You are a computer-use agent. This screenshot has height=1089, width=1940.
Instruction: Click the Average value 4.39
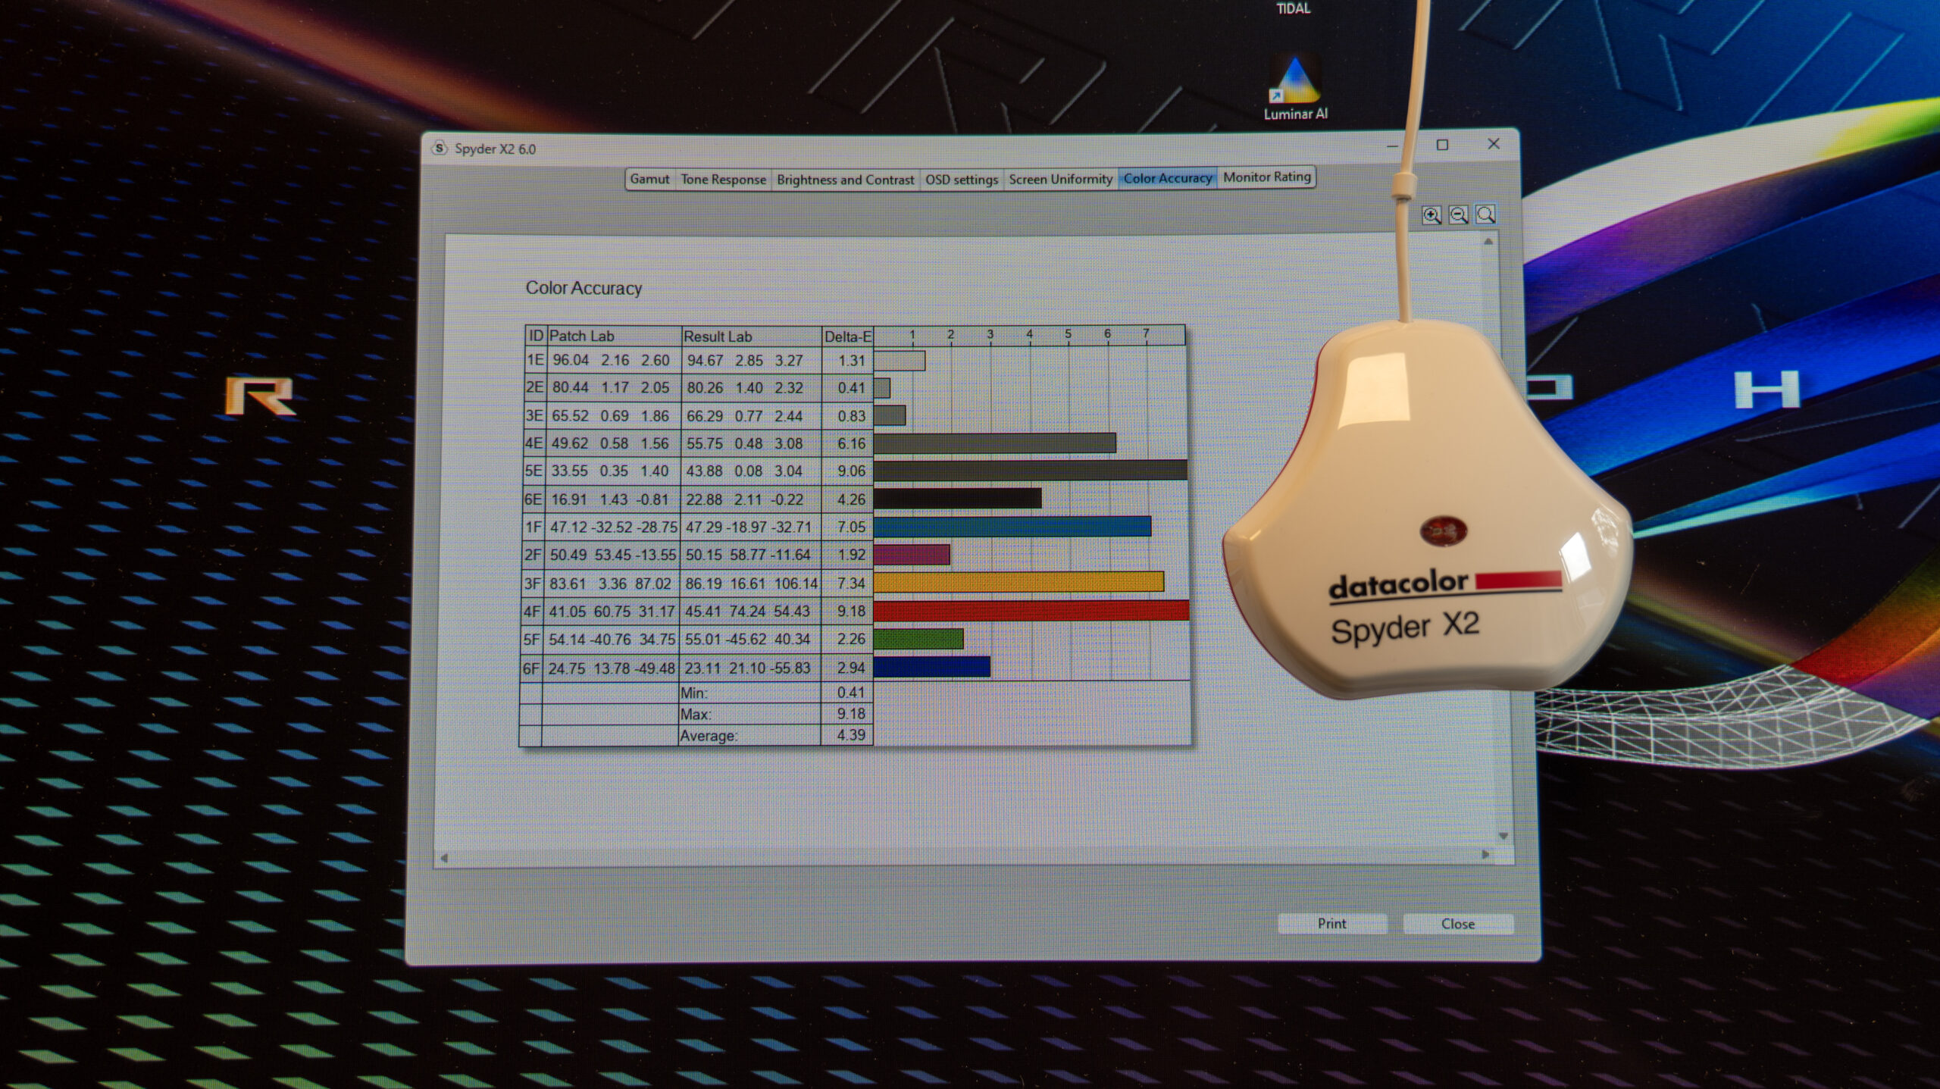[x=851, y=734]
